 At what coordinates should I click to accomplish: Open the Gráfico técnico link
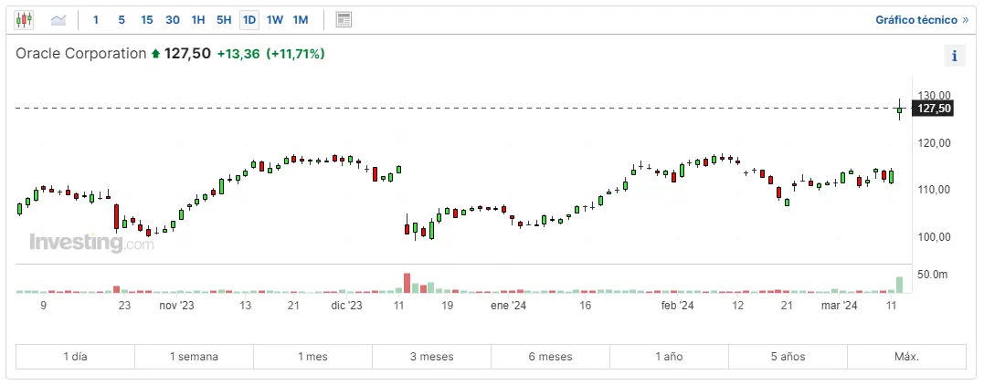click(915, 19)
